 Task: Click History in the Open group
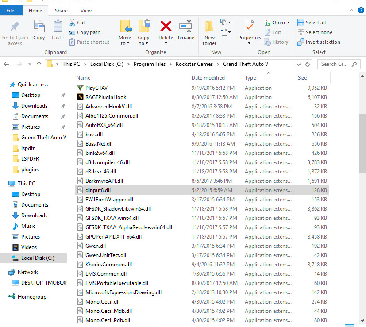[276, 42]
